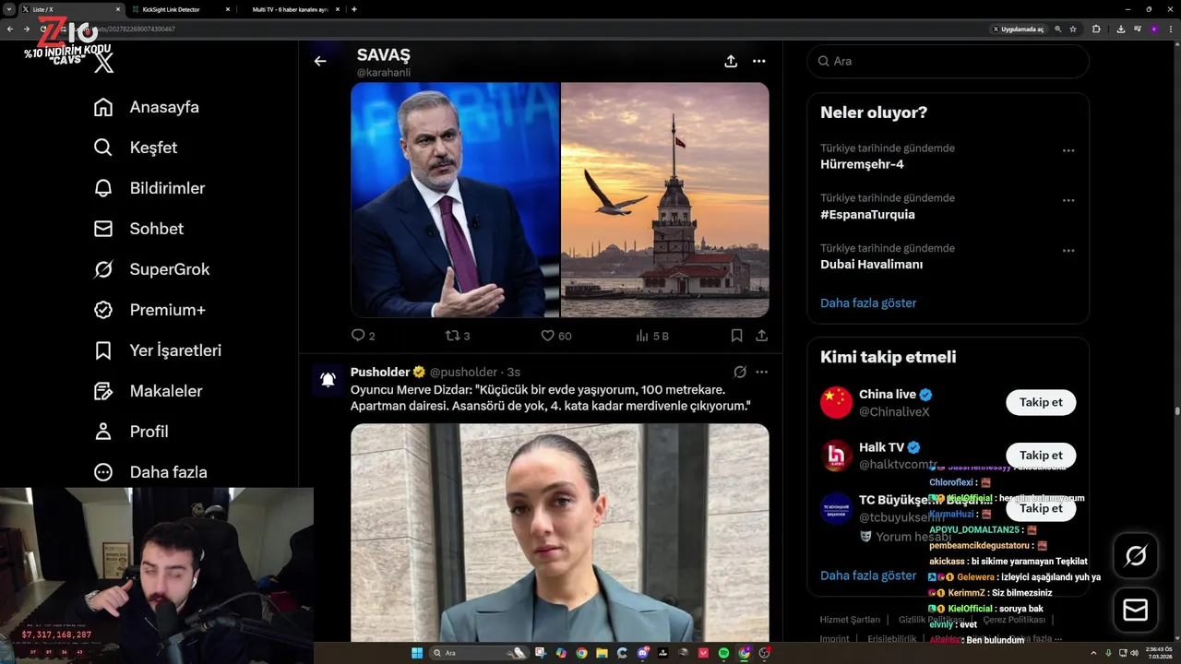Open Merve Dizdar photo
Viewport: 1181px width, 664px height.
click(x=560, y=532)
